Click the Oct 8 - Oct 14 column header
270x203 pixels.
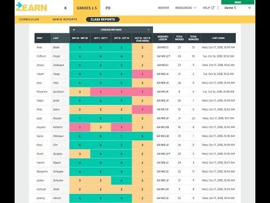click(121, 38)
